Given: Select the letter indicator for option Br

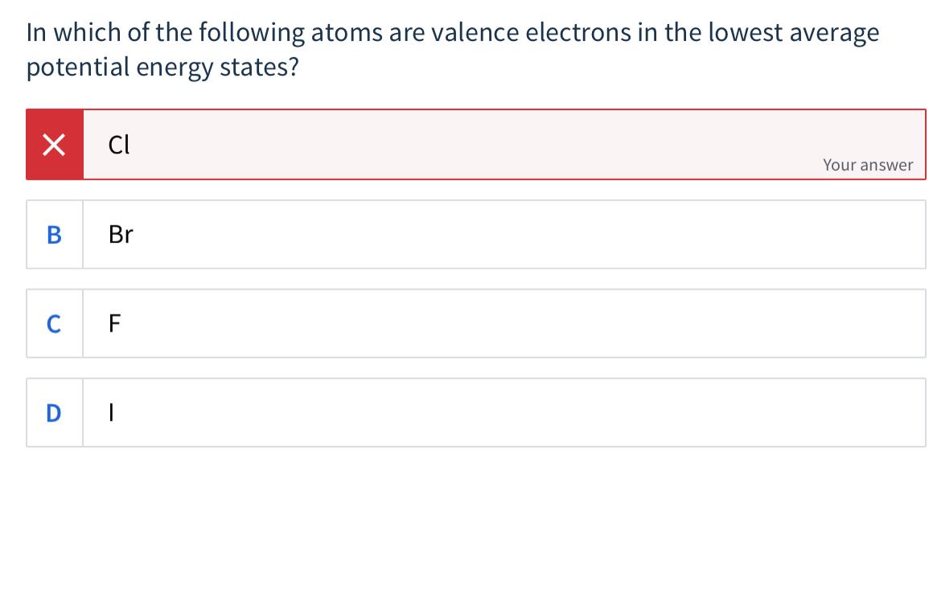Looking at the screenshot, I should 53,234.
